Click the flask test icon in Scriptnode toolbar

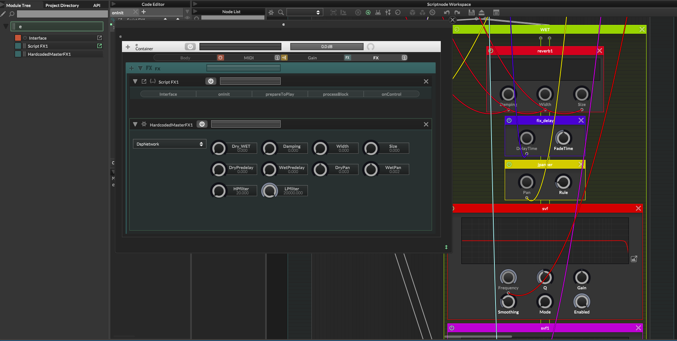(378, 12)
